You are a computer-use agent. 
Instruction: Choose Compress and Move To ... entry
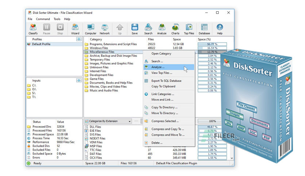click(x=169, y=135)
